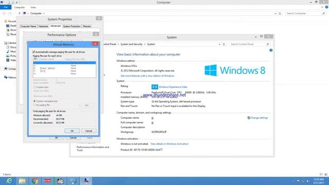
Task: Open Explorer help question mark icon
Action: pos(327,7)
